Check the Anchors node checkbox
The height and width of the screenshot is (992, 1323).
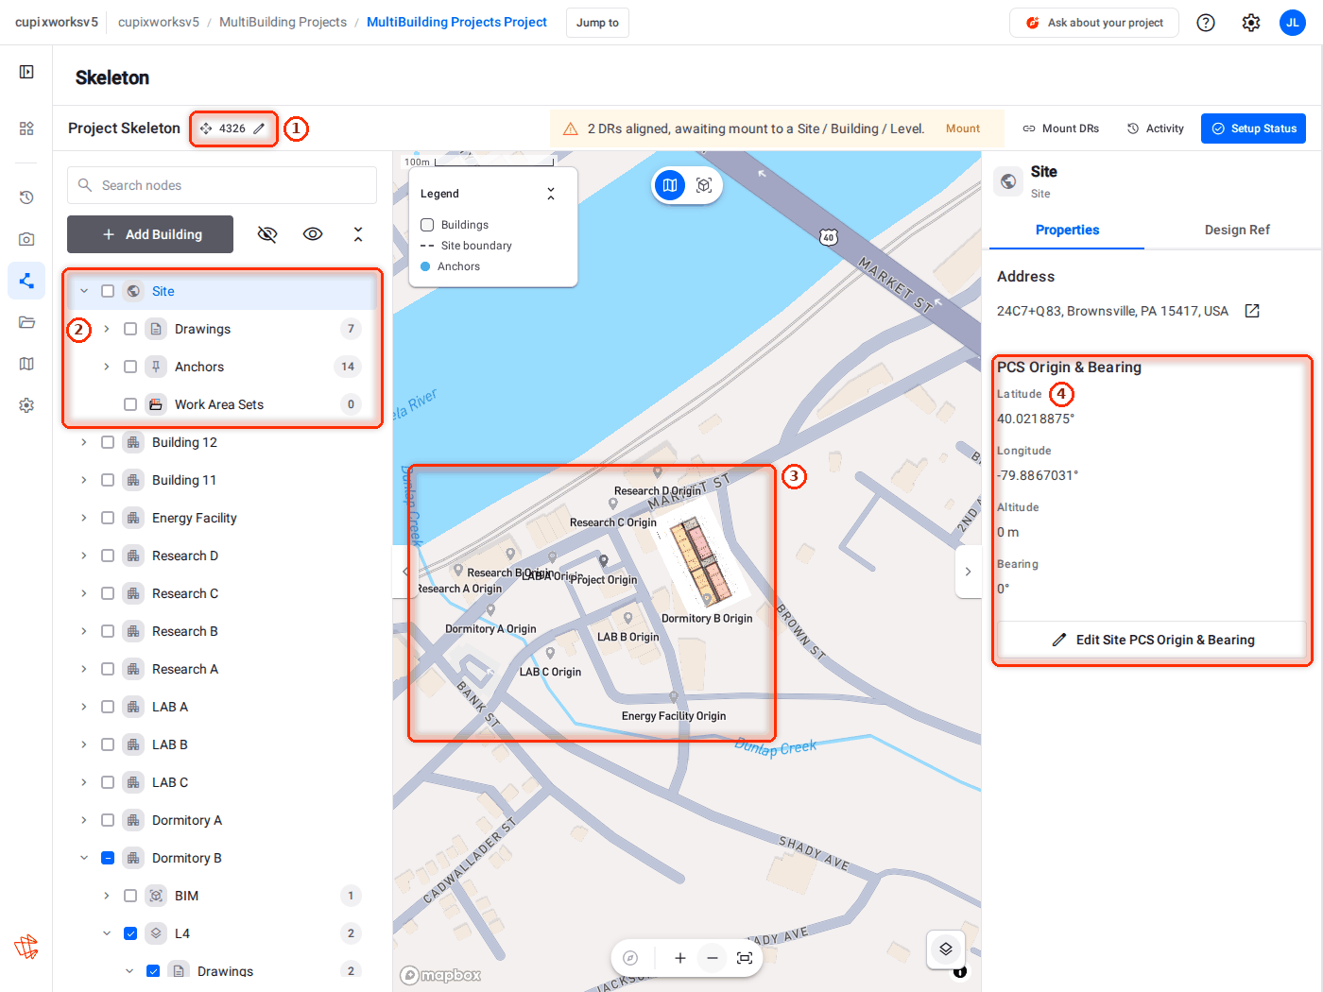pos(130,367)
